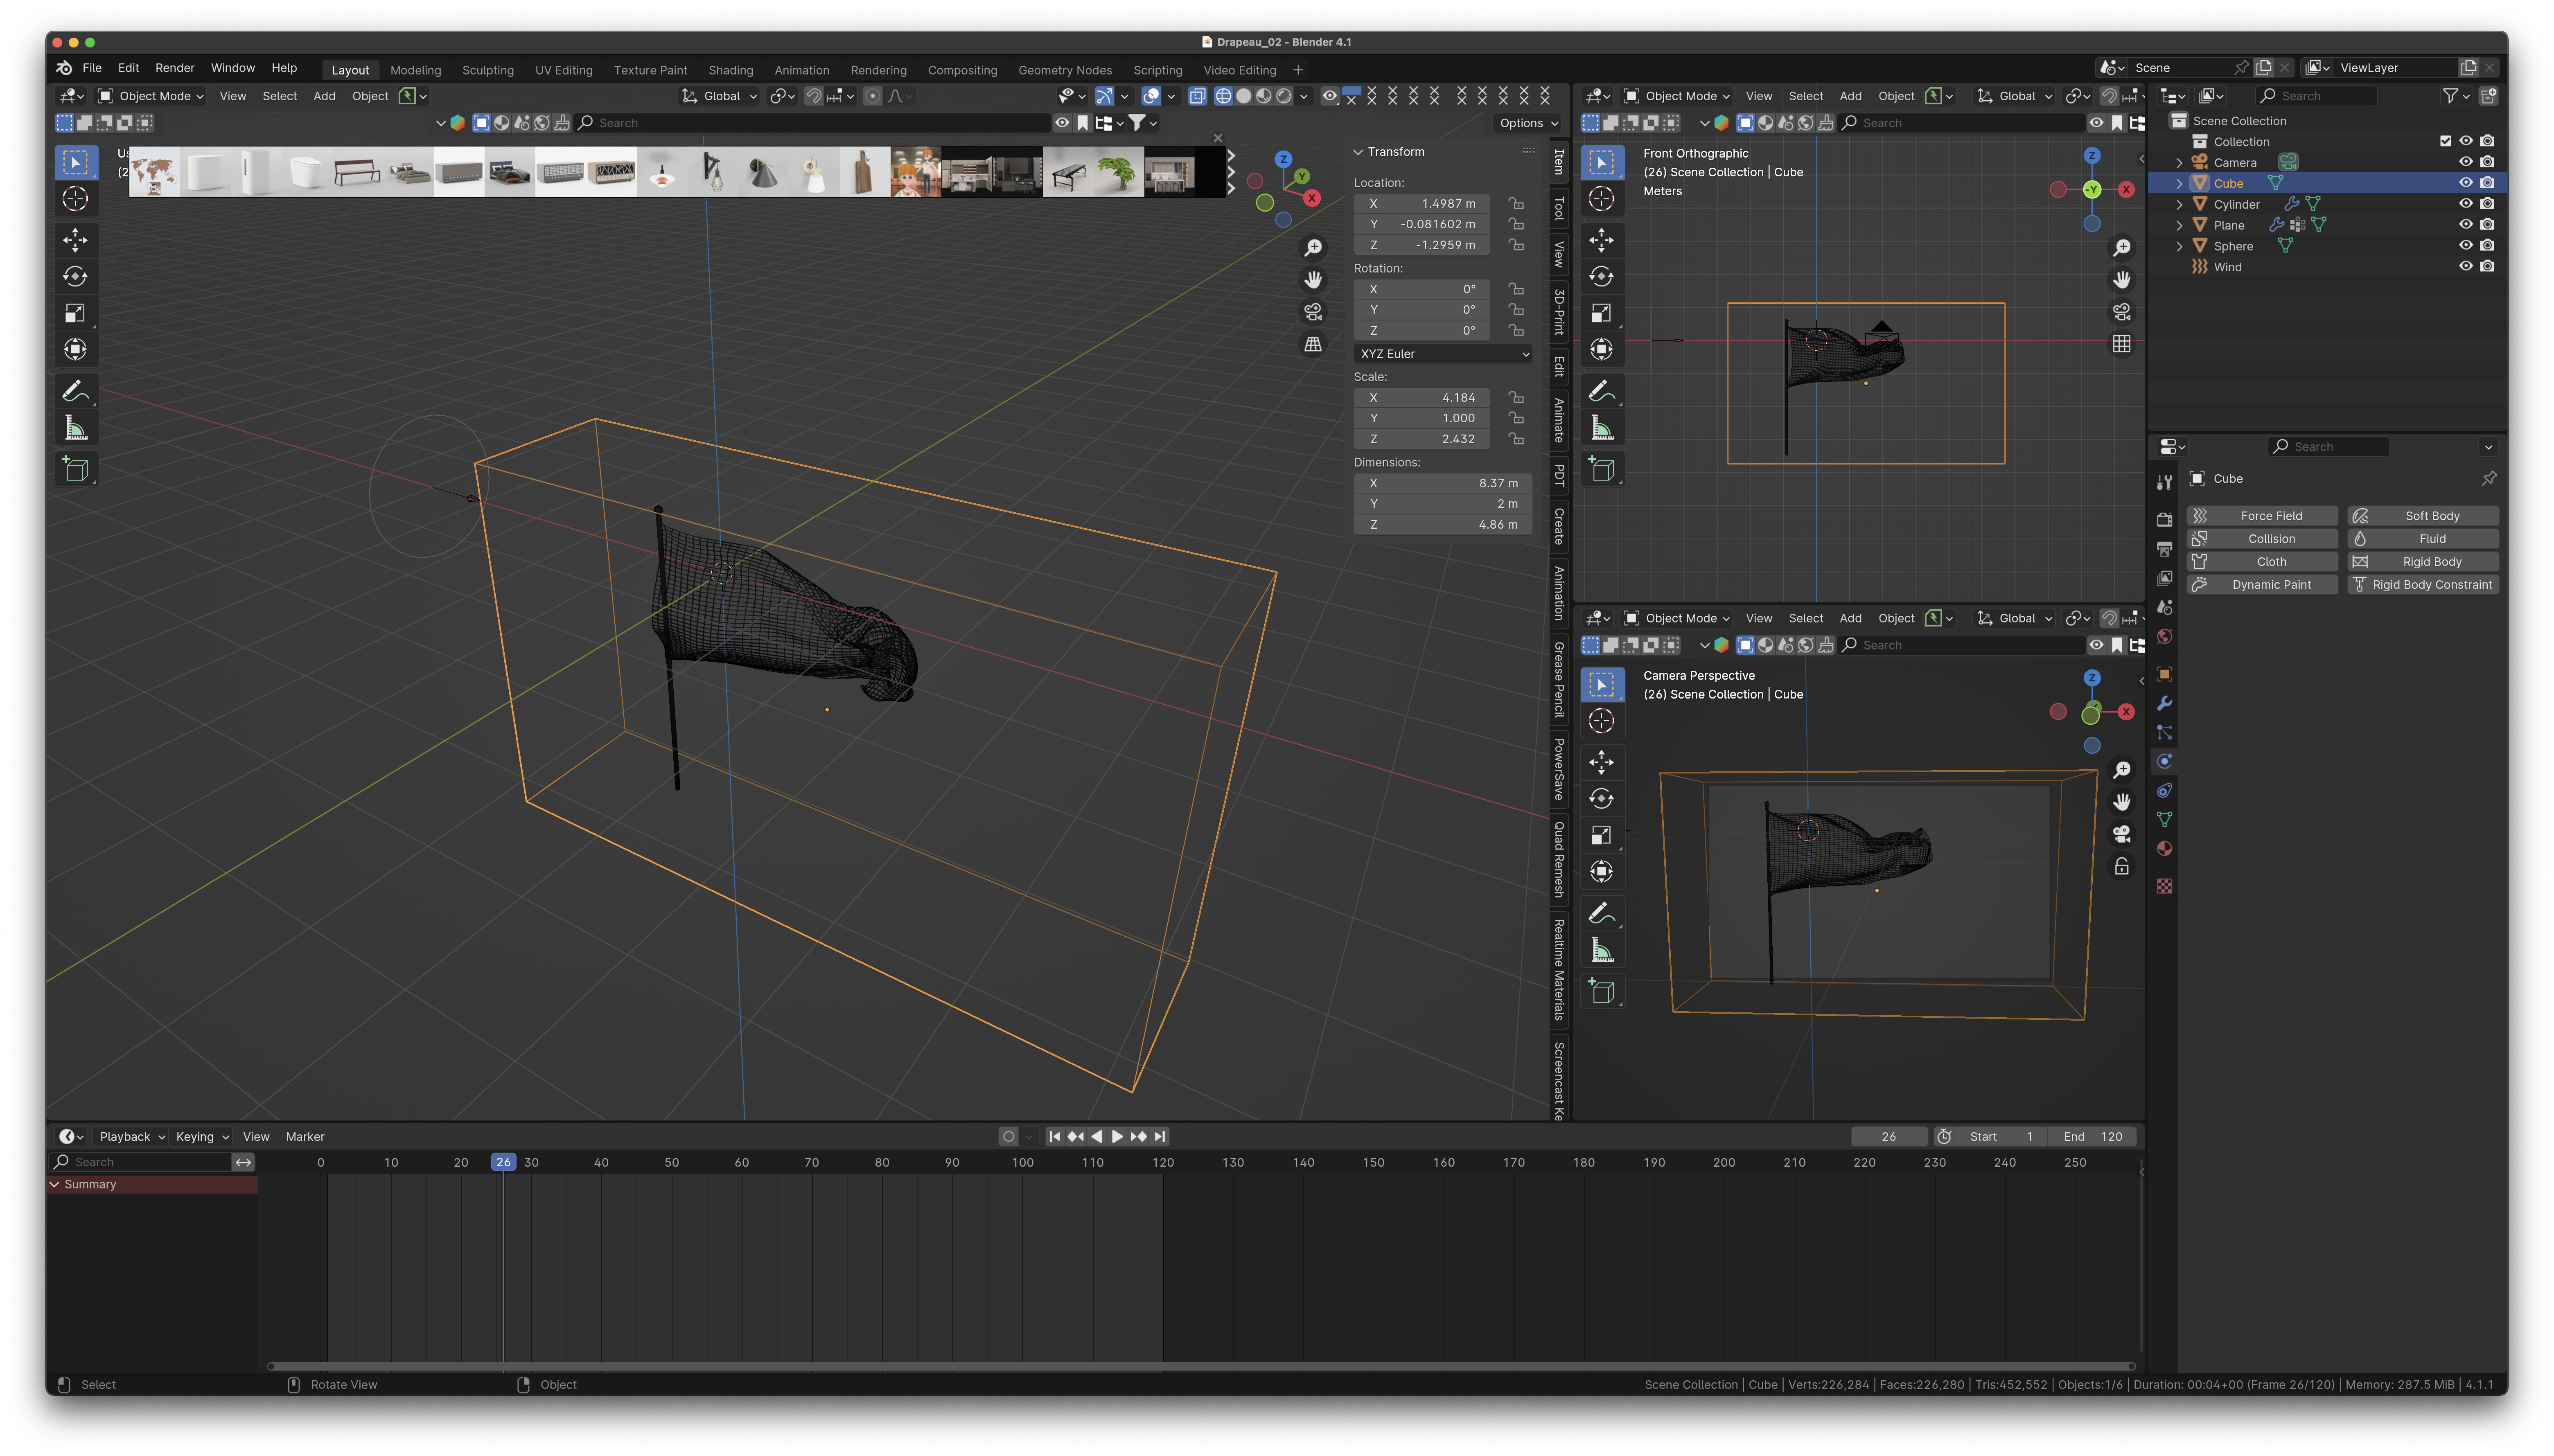
Task: Disable Plane in renders
Action: pyautogui.click(x=2487, y=225)
